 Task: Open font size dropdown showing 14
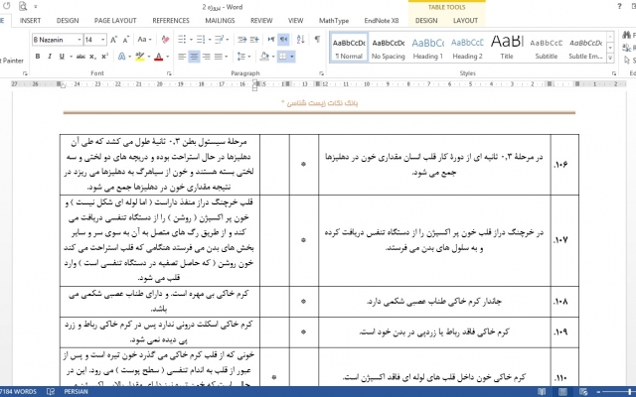click(103, 40)
